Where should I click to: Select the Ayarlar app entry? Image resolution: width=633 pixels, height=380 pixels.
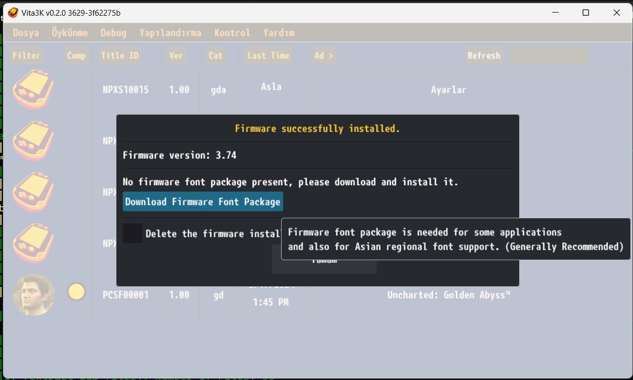point(448,90)
